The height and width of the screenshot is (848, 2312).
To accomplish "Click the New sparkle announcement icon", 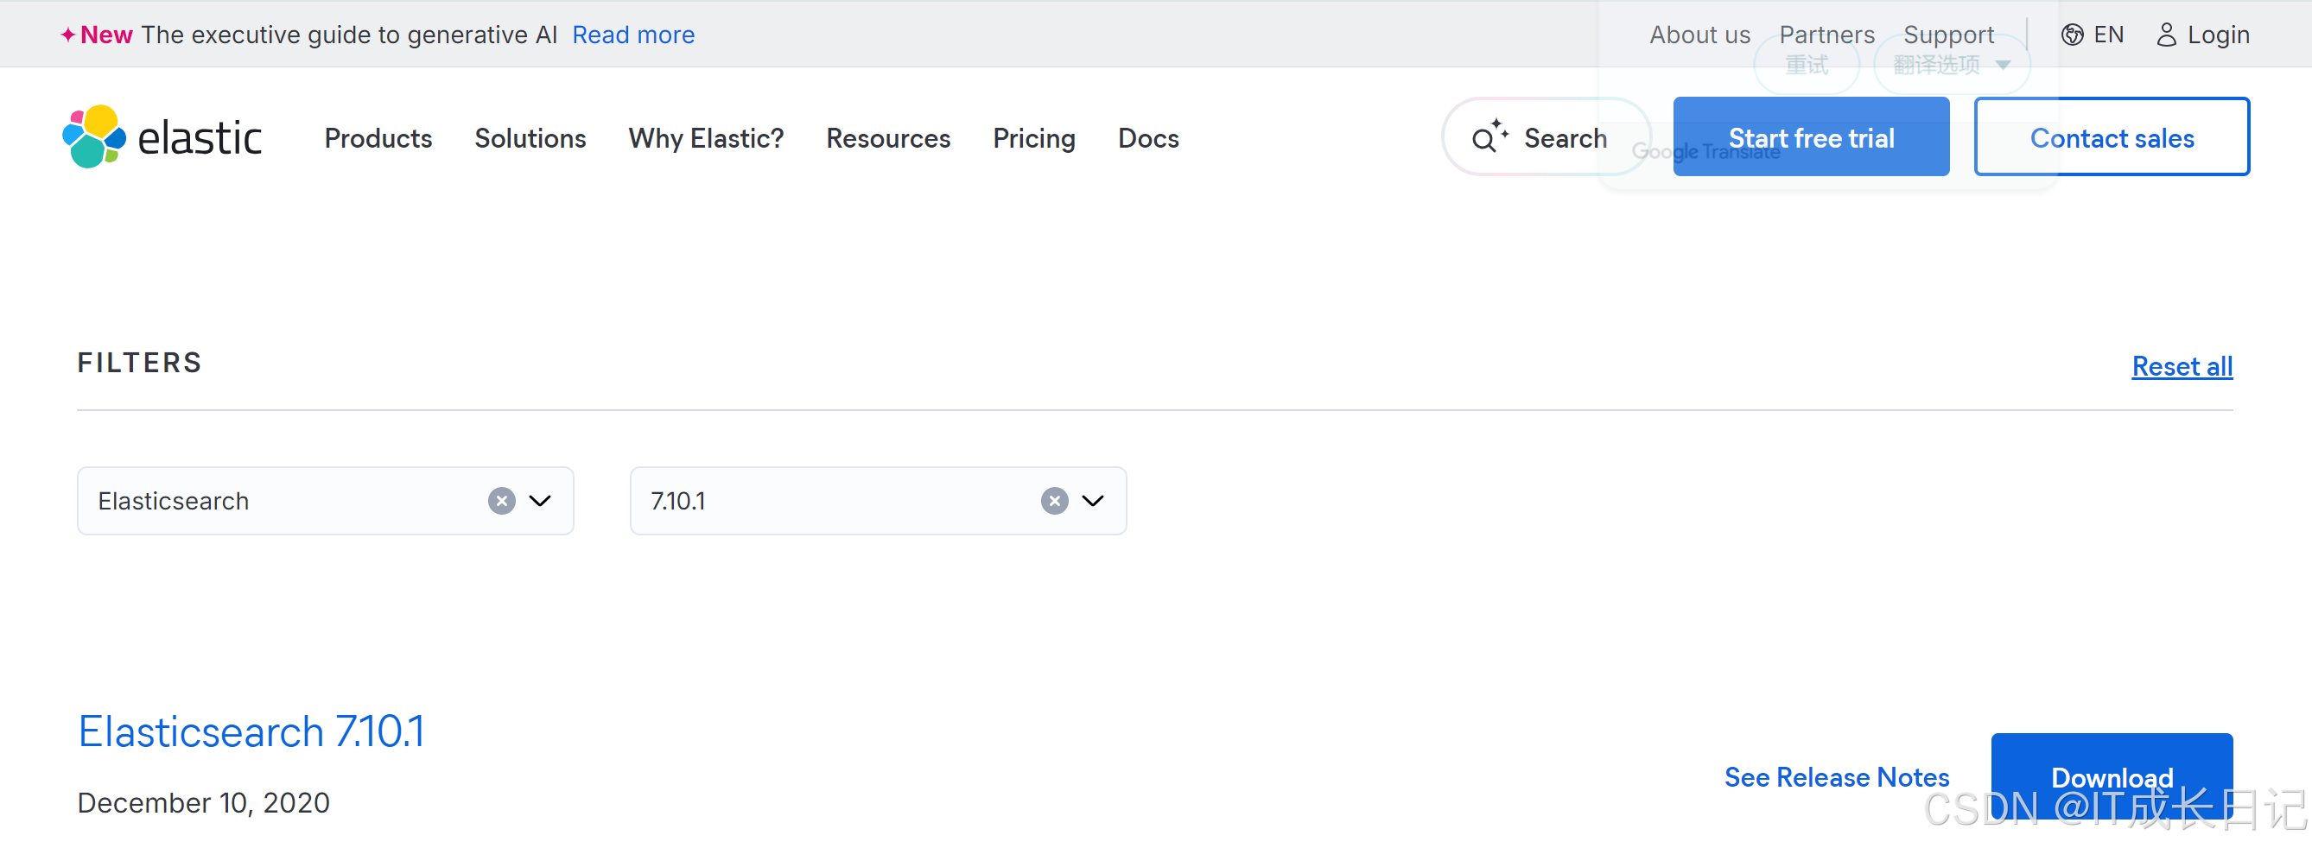I will [69, 34].
